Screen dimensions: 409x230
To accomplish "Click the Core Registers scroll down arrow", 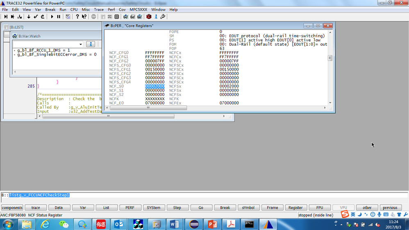I will pyautogui.click(x=330, y=103).
